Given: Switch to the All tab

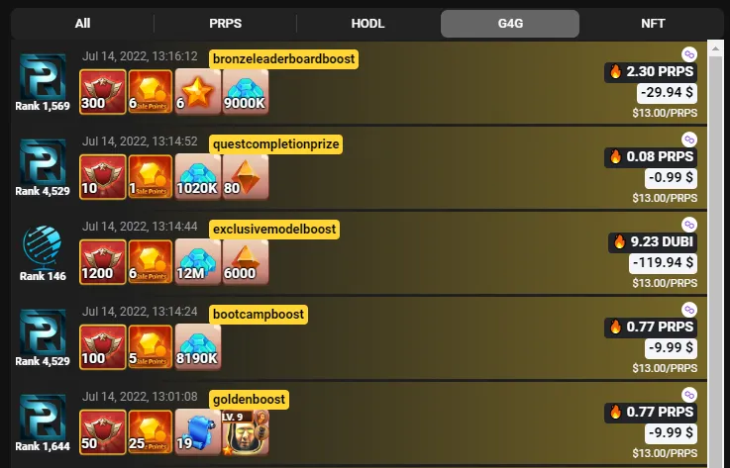Looking at the screenshot, I should click(x=82, y=24).
